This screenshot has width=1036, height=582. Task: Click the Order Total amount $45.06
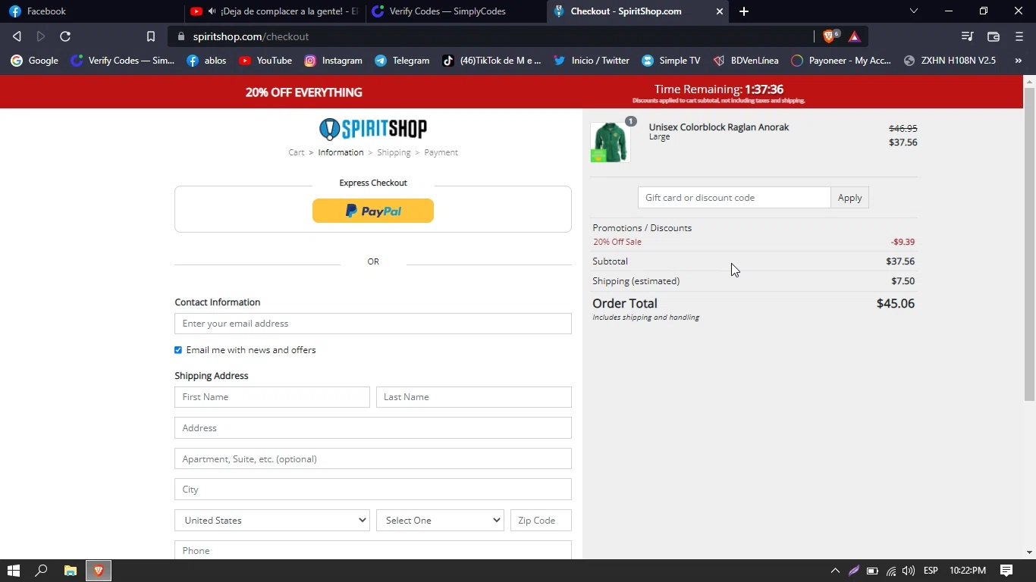pos(896,303)
